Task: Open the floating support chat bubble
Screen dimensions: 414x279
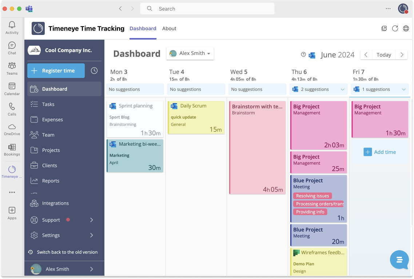Action: 399,260
